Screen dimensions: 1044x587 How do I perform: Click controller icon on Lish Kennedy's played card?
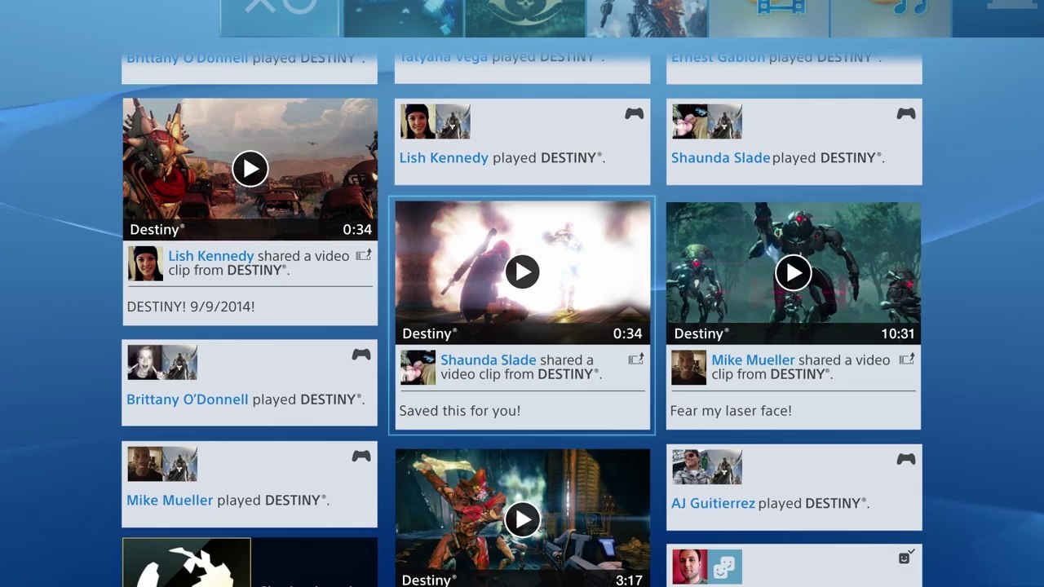point(634,114)
